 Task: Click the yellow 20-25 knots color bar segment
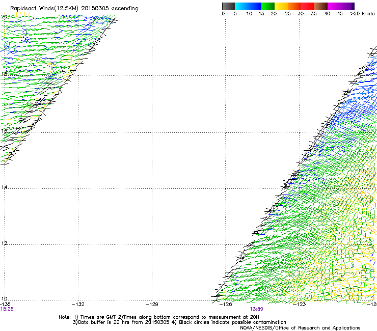click(281, 6)
